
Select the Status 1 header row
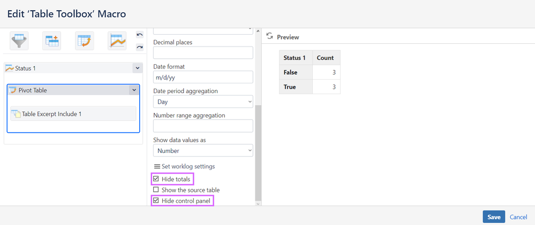(x=73, y=68)
